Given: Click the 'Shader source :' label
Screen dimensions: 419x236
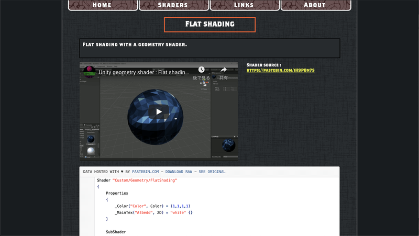Looking at the screenshot, I should (264, 65).
